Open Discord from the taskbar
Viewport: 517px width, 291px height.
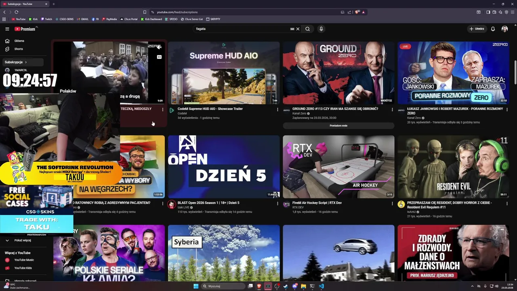pyautogui.click(x=294, y=286)
